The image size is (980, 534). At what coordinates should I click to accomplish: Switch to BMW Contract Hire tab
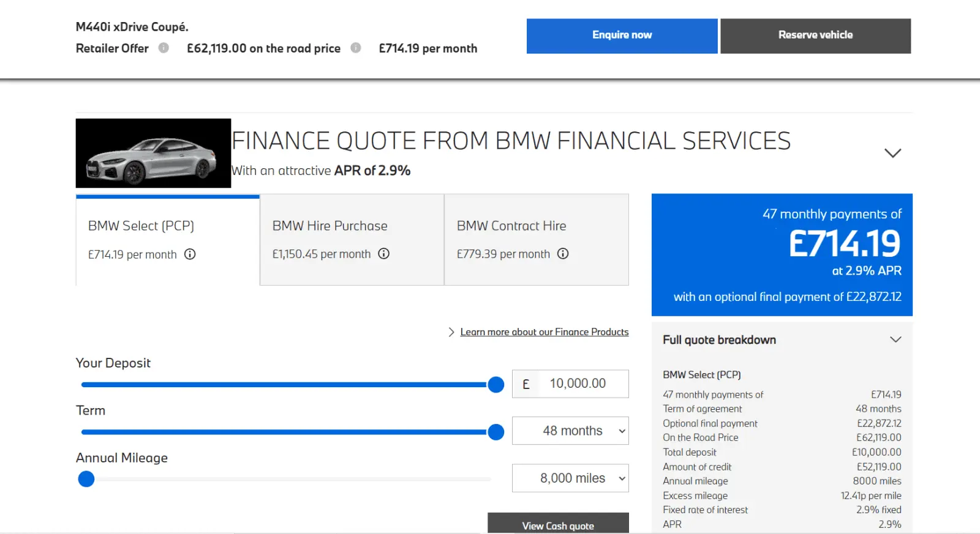536,240
